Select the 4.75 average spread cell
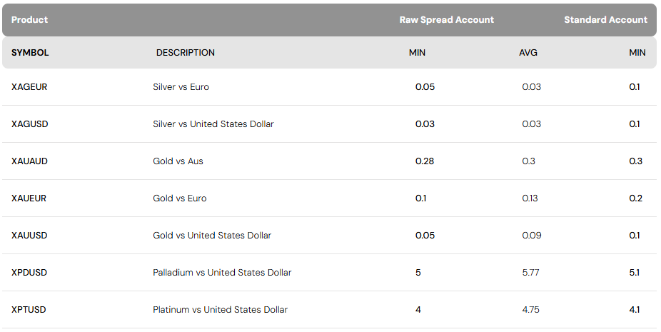Image resolution: width=661 pixels, height=332 pixels. pyautogui.click(x=532, y=310)
